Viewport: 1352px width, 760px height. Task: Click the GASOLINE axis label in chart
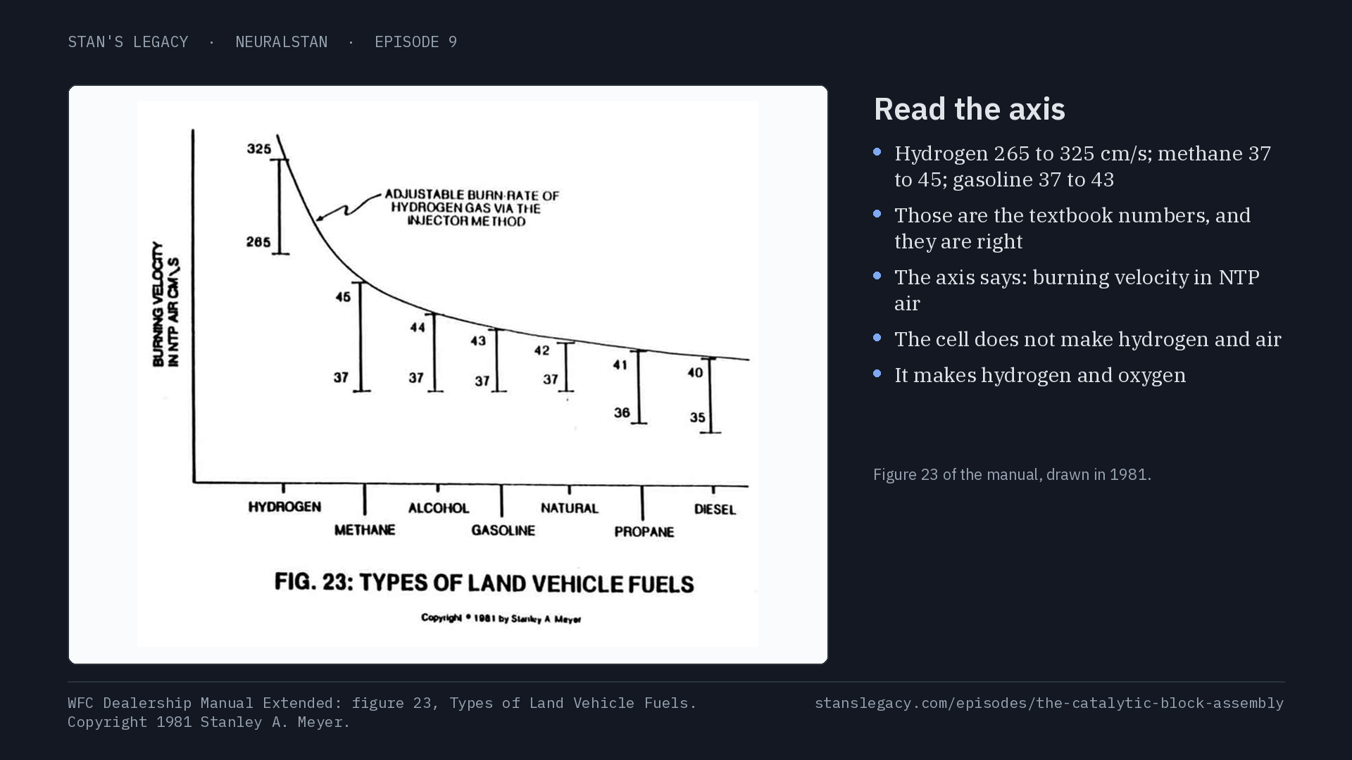coord(503,531)
